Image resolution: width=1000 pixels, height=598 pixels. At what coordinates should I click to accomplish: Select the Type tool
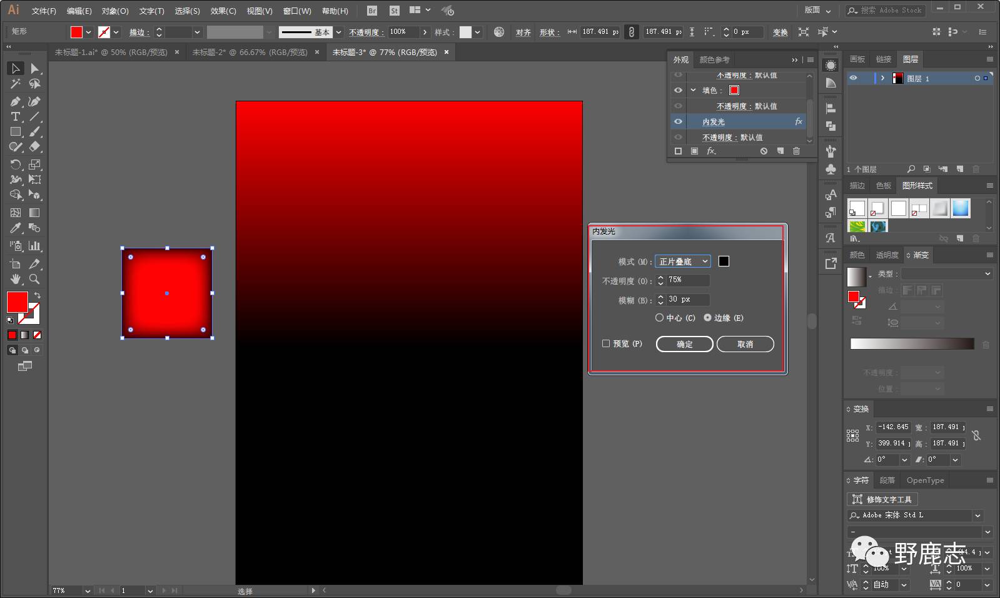tap(16, 117)
